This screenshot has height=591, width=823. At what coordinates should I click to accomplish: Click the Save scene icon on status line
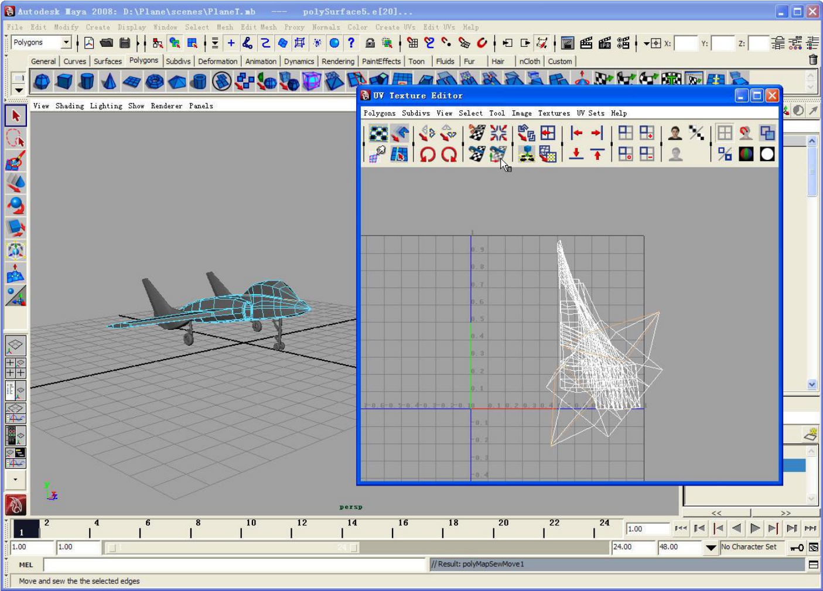(124, 43)
